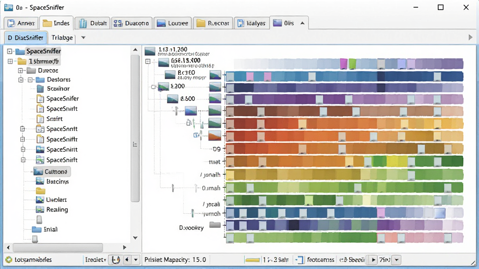Image resolution: width=479 pixels, height=269 pixels.
Task: Open the Dabalt tab
Action: click(93, 23)
